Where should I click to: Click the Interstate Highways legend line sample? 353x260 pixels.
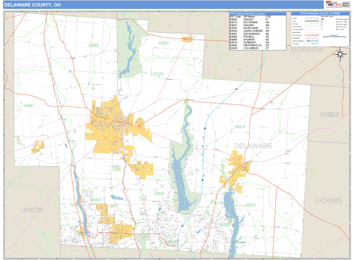pos(312,41)
